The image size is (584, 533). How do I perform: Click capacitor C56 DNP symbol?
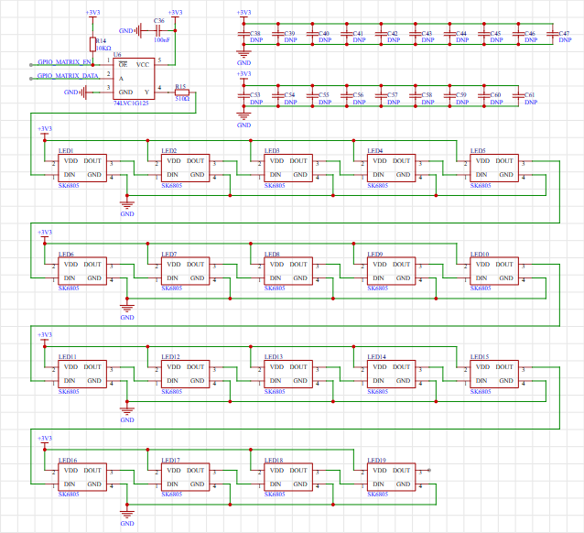(347, 96)
